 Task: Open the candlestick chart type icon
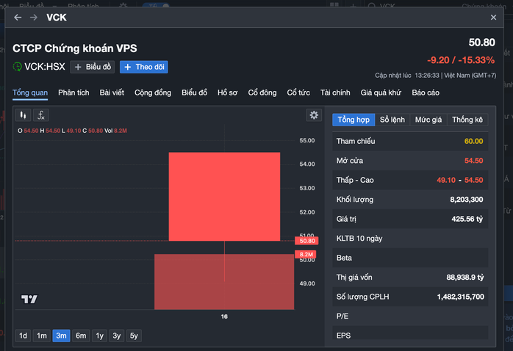pos(24,115)
